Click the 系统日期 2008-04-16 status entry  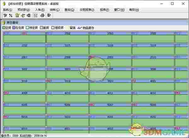[x=33, y=136]
